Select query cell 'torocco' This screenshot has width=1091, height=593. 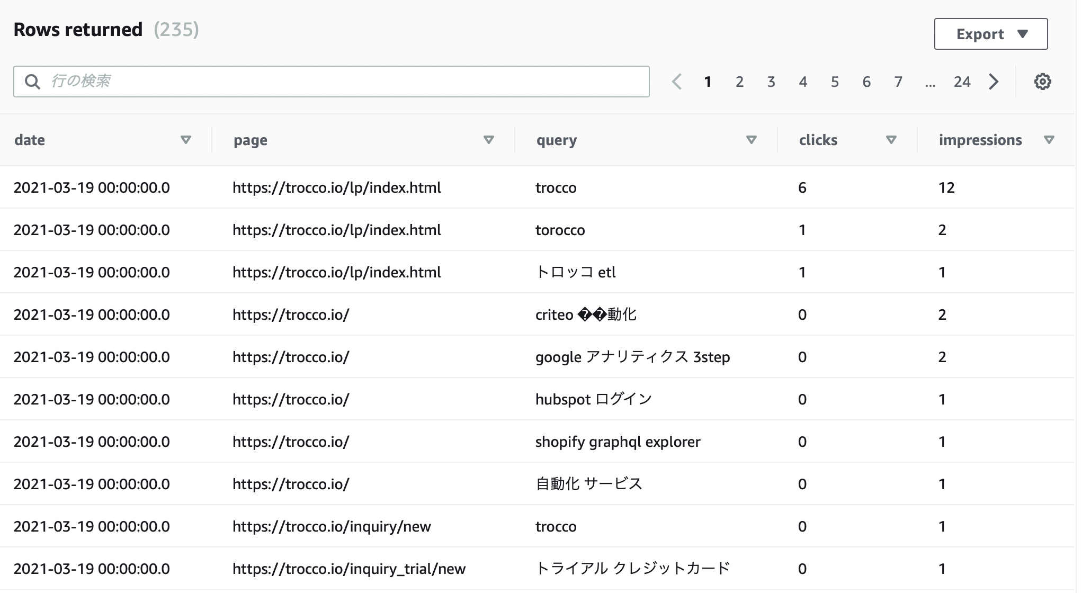pyautogui.click(x=560, y=230)
